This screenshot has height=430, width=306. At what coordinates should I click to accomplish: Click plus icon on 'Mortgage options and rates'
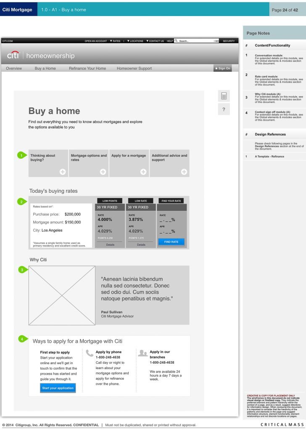[103, 172]
